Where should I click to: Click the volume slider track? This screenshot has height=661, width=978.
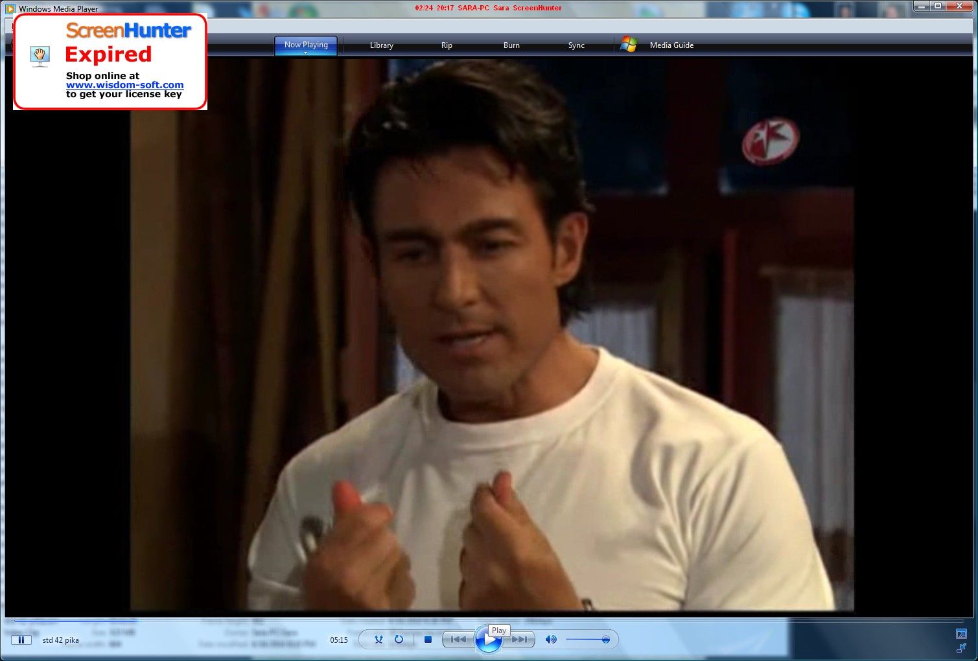tap(587, 640)
